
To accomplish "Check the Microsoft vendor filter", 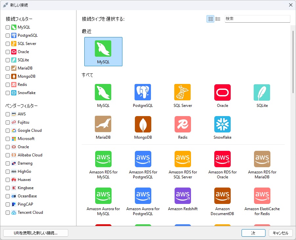I will coord(8,139).
